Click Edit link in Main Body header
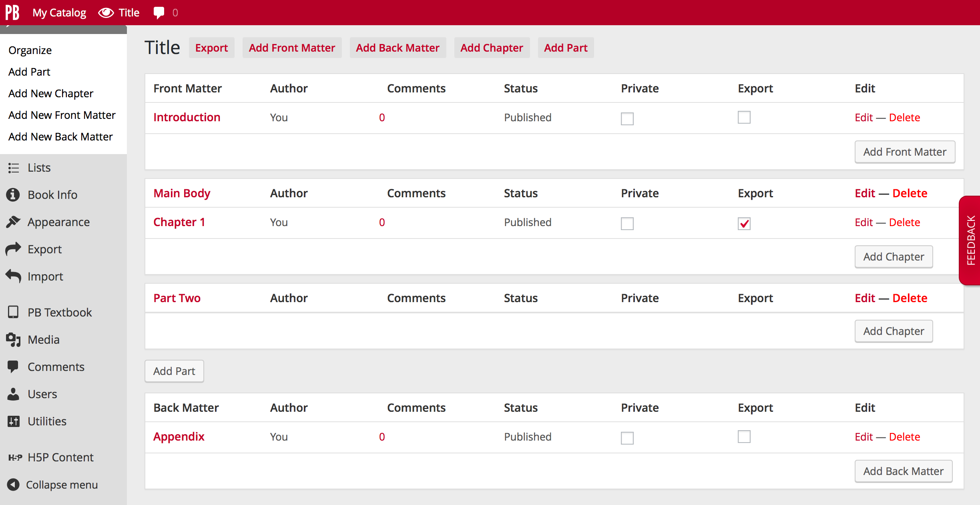The image size is (980, 505). [x=865, y=193]
